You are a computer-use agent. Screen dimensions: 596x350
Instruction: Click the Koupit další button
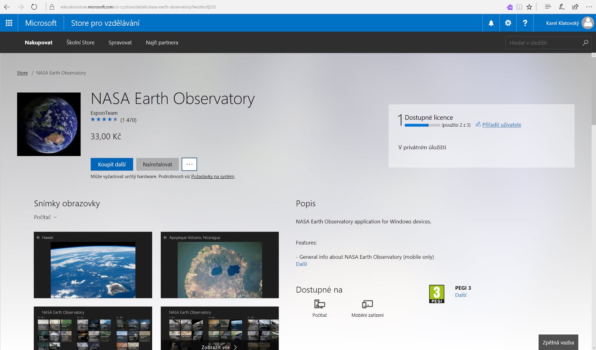[112, 164]
